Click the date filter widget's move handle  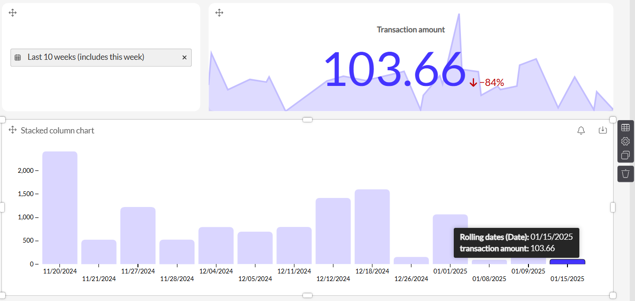(13, 13)
